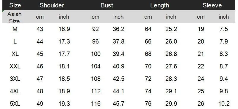Select the L size row label
The image size is (238, 109).
pyautogui.click(x=15, y=41)
